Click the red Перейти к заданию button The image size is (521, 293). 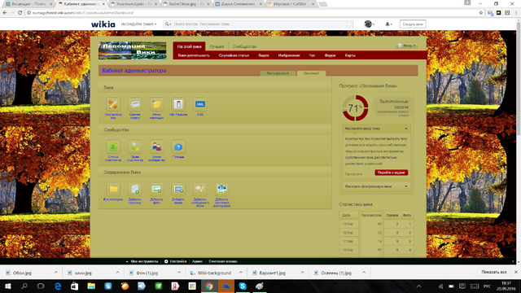click(x=391, y=173)
